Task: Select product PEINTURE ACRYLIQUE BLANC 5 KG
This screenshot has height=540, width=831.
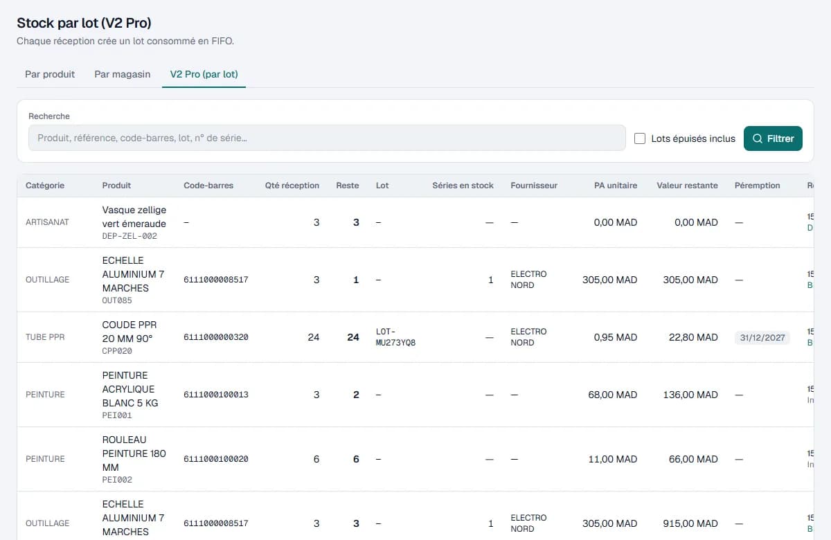Action: 130,388
